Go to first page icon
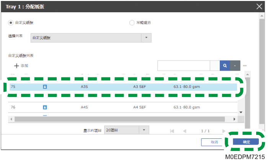268x161 pixels. [172, 131]
